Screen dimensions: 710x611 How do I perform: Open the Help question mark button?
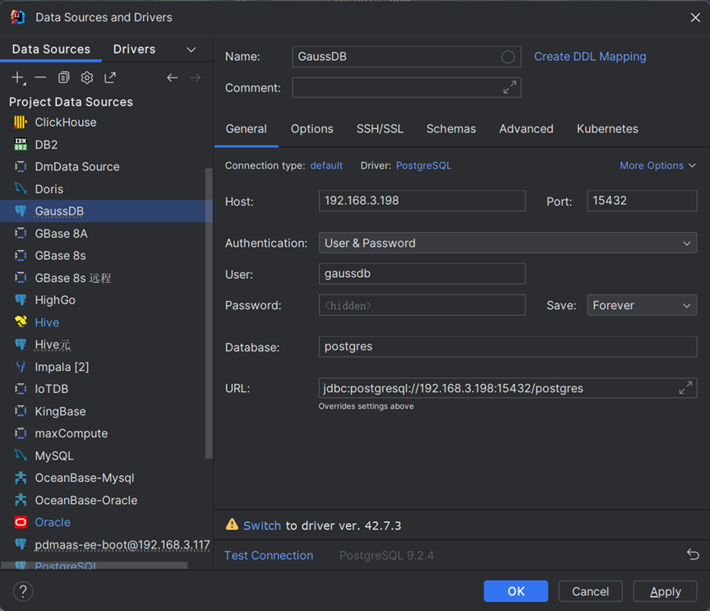(23, 591)
